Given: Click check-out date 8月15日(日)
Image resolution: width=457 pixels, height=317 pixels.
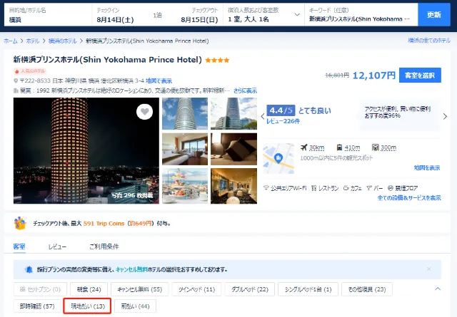Looking at the screenshot, I should [199, 20].
